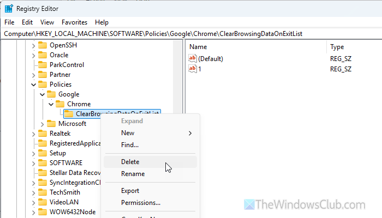The width and height of the screenshot is (382, 218).
Task: Expand the SOFTWARE subkey
Action: pos(34,163)
